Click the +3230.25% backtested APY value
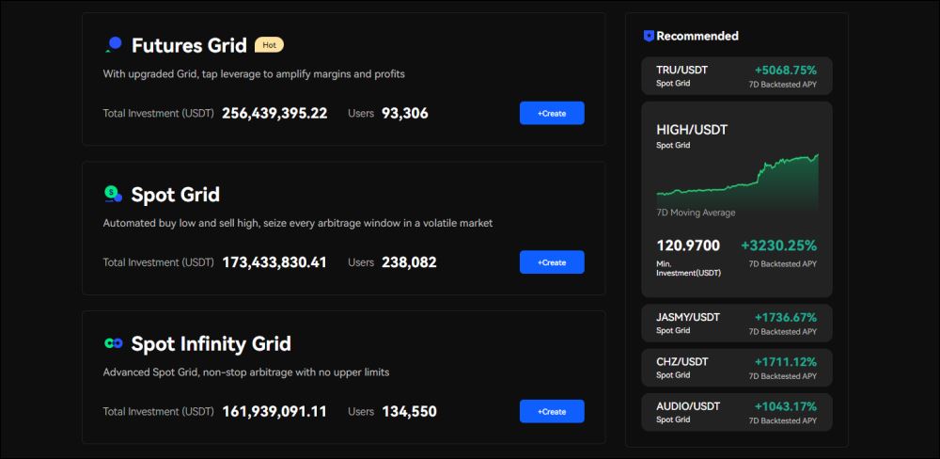 pyautogui.click(x=778, y=245)
